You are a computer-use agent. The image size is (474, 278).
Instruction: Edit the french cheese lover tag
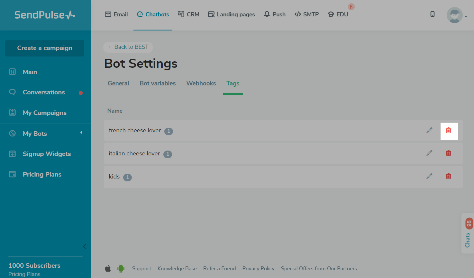[x=429, y=130]
